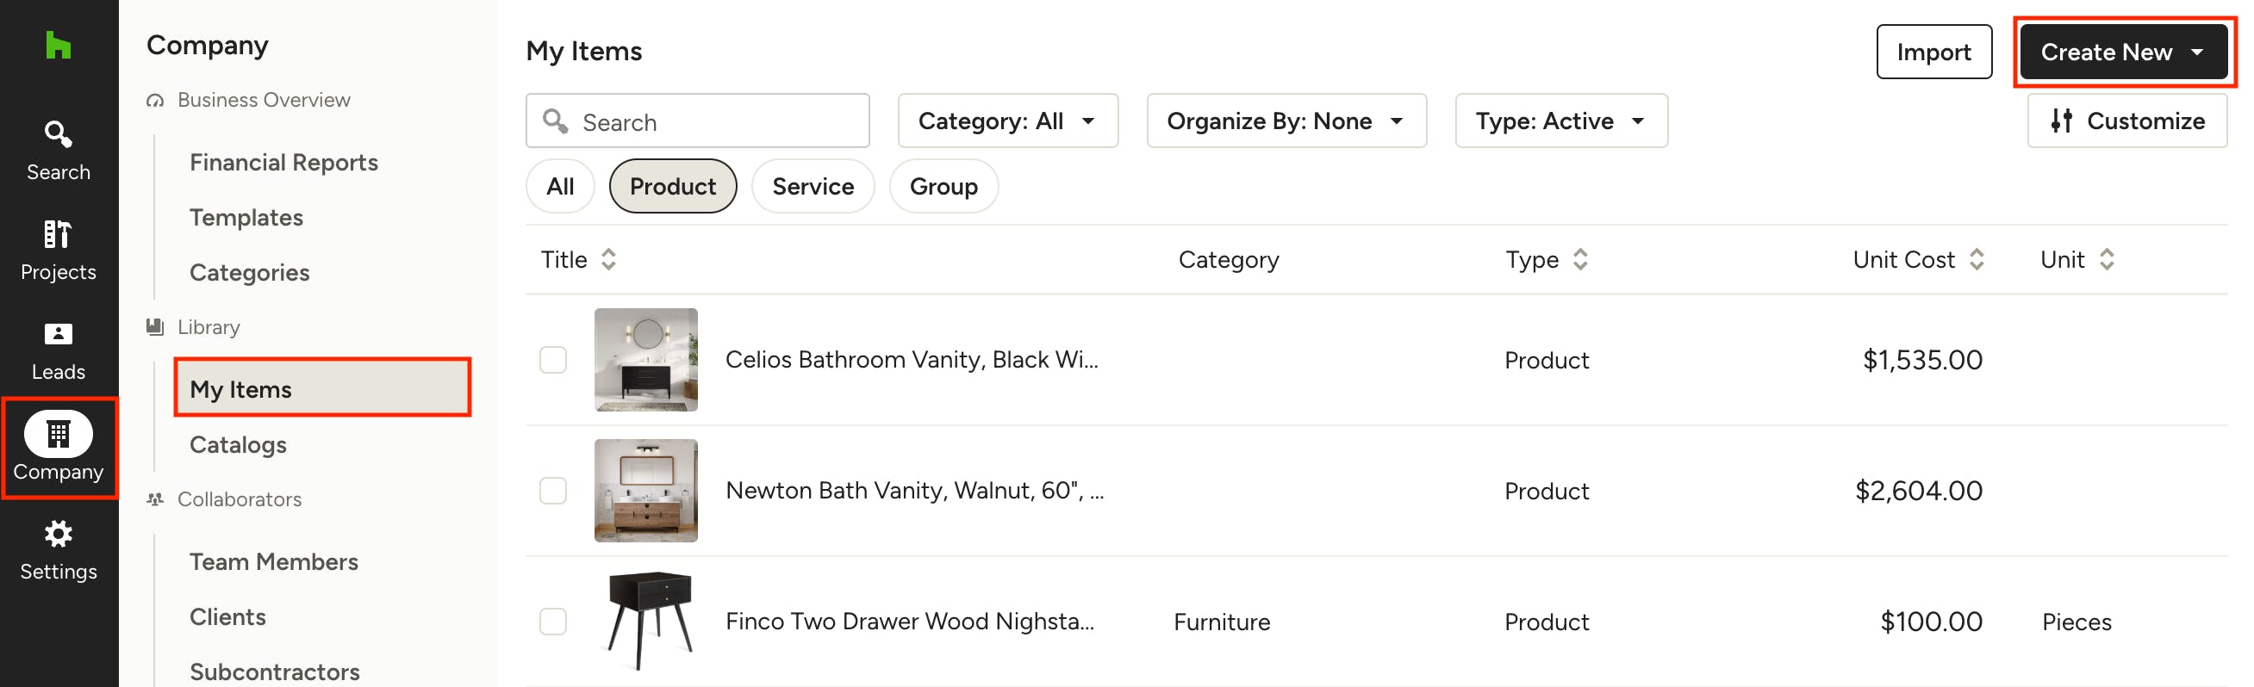Check the Celios Bathroom Vanity checkbox
Image resolution: width=2254 pixels, height=687 pixels.
[553, 360]
